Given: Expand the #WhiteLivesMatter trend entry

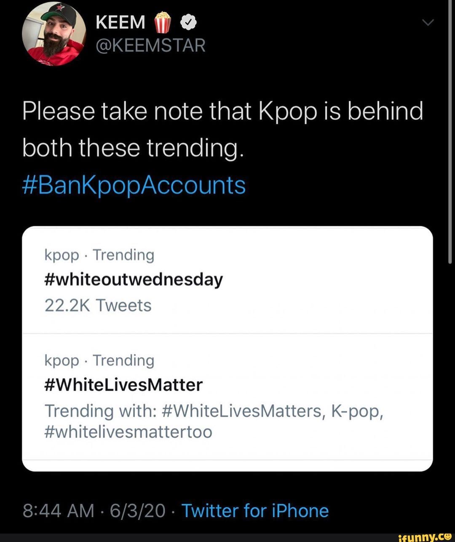Looking at the screenshot, I should coord(123,384).
